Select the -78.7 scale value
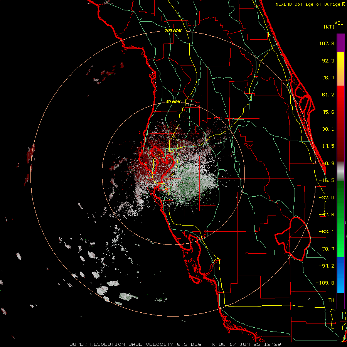The height and width of the screenshot is (347, 347). coord(327,249)
